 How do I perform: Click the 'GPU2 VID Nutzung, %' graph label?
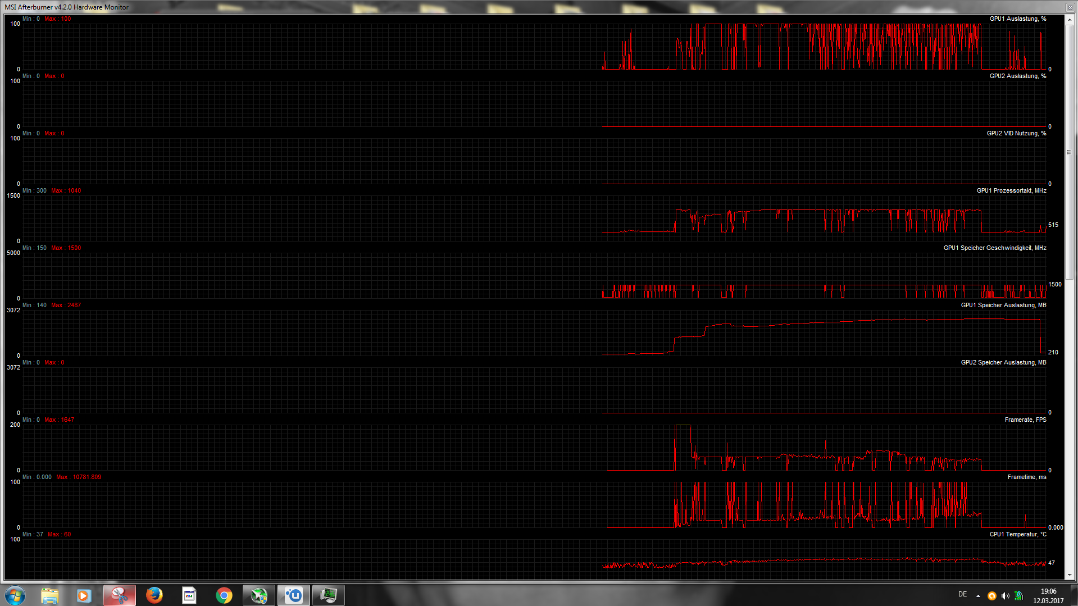point(1016,134)
